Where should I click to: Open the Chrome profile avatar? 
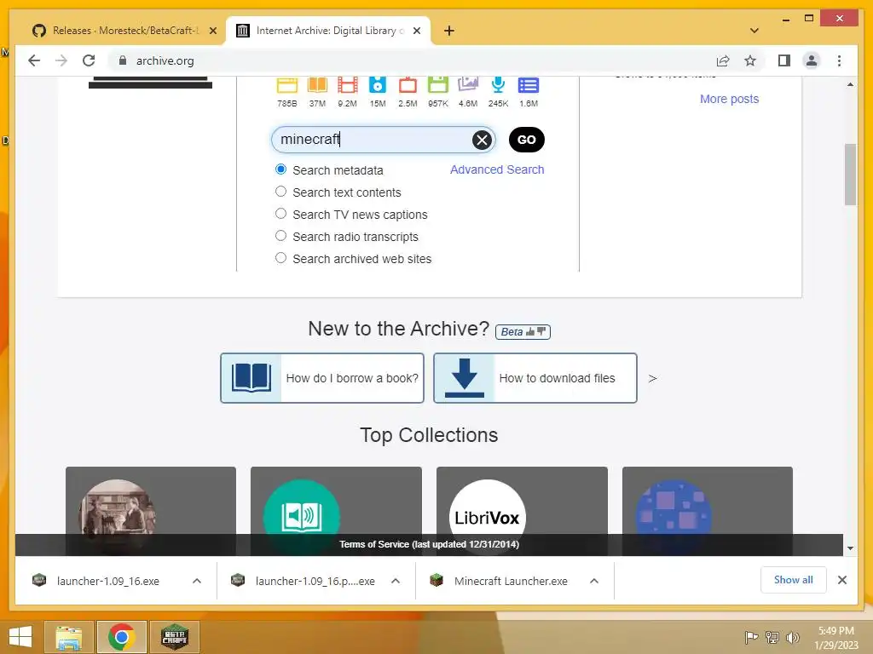812,60
